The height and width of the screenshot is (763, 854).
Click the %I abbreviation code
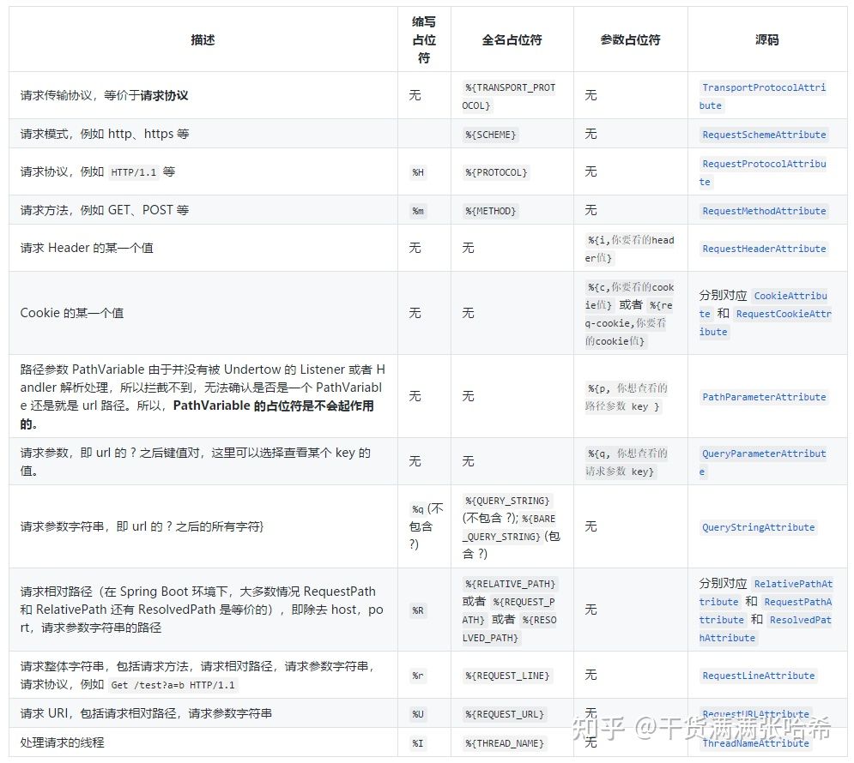[x=418, y=743]
